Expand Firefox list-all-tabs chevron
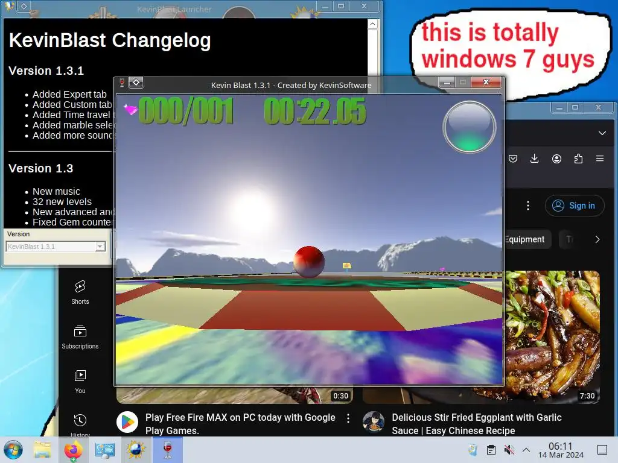The width and height of the screenshot is (618, 463). click(x=602, y=133)
